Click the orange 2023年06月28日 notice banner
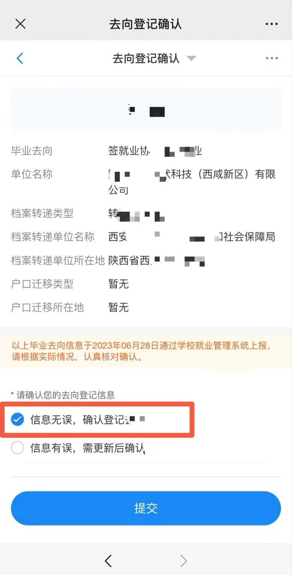The image size is (292, 575). (146, 351)
